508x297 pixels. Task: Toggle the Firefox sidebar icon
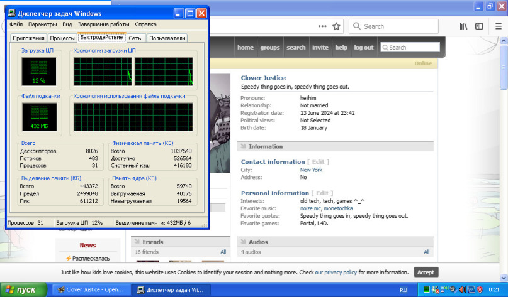[479, 26]
